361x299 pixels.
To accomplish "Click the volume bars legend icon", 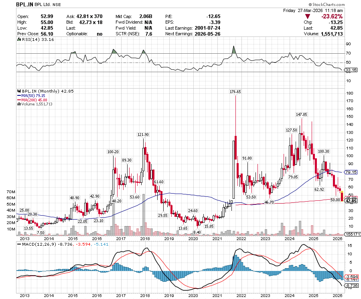I will click(19, 104).
